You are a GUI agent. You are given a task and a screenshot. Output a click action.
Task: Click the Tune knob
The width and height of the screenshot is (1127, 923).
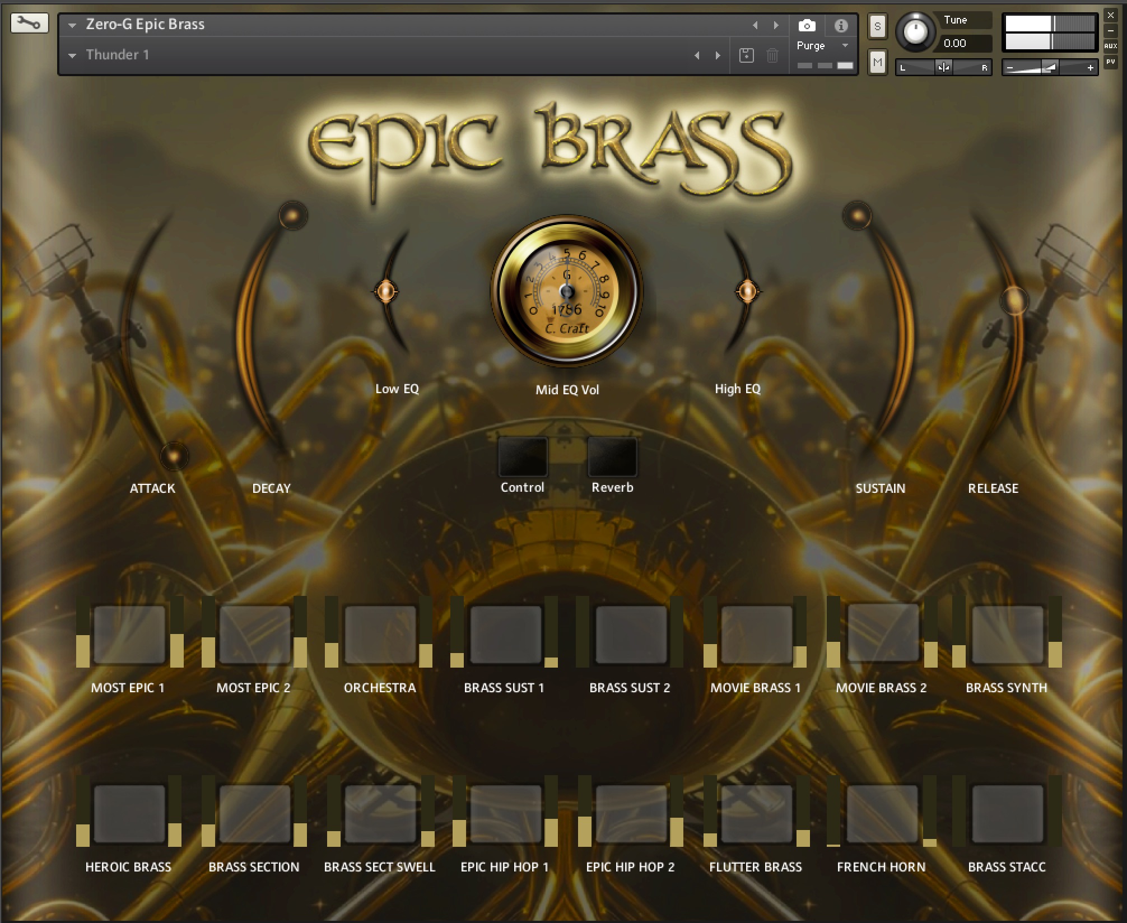click(915, 32)
